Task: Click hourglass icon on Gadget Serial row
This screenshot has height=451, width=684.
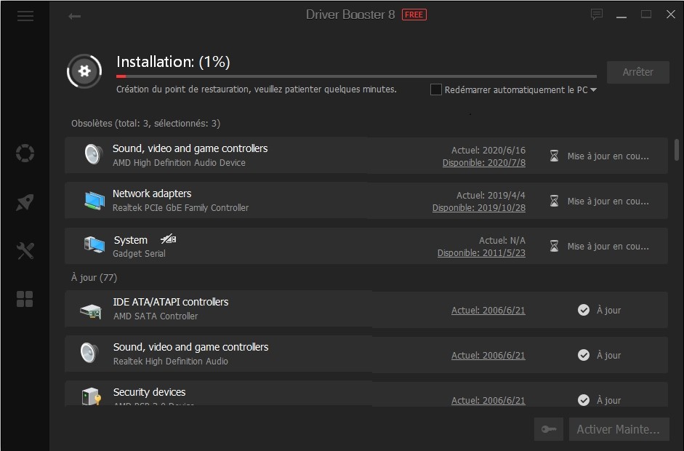Action: (x=554, y=247)
